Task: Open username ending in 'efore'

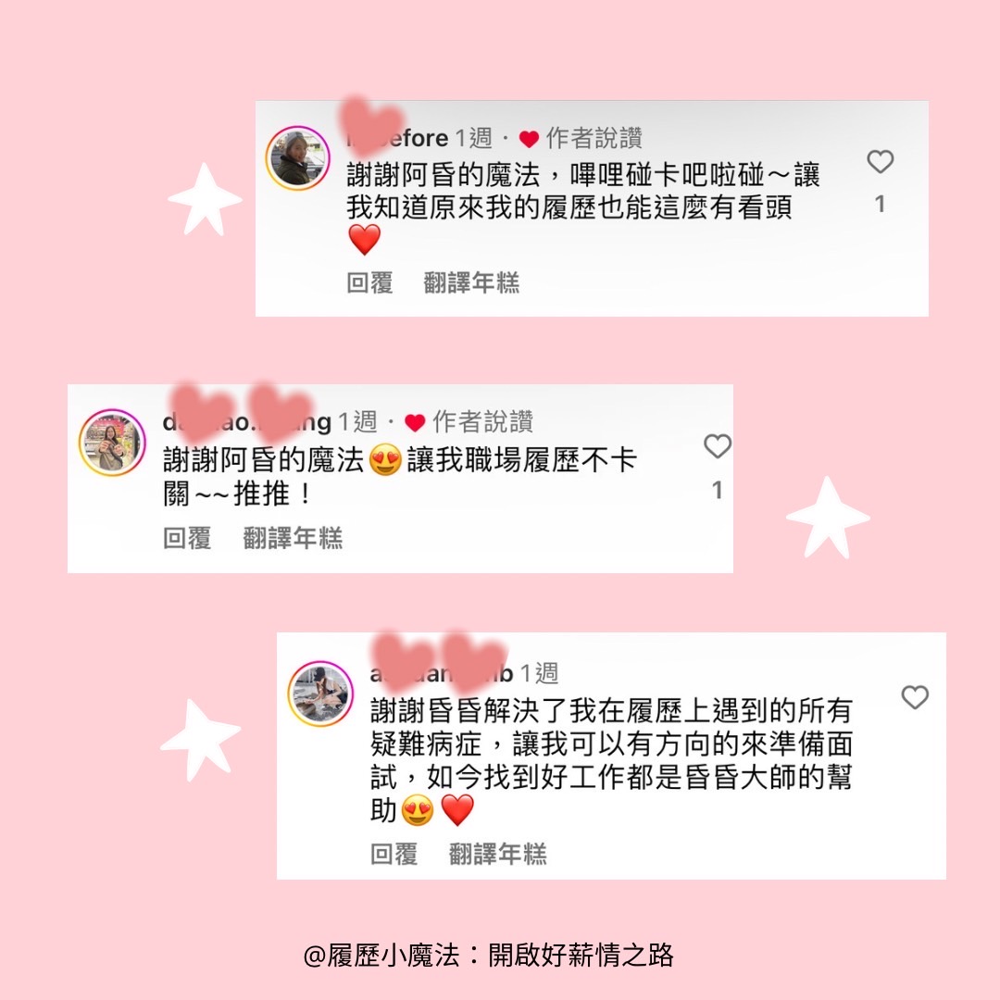Action: click(x=397, y=138)
